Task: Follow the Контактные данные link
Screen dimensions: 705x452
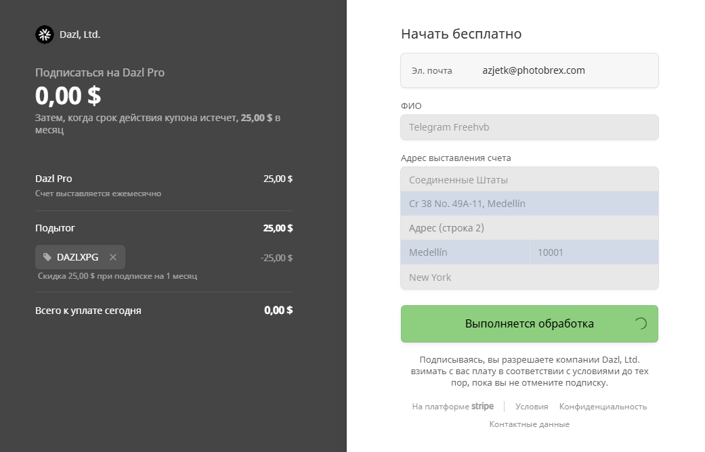Action: coord(529,424)
